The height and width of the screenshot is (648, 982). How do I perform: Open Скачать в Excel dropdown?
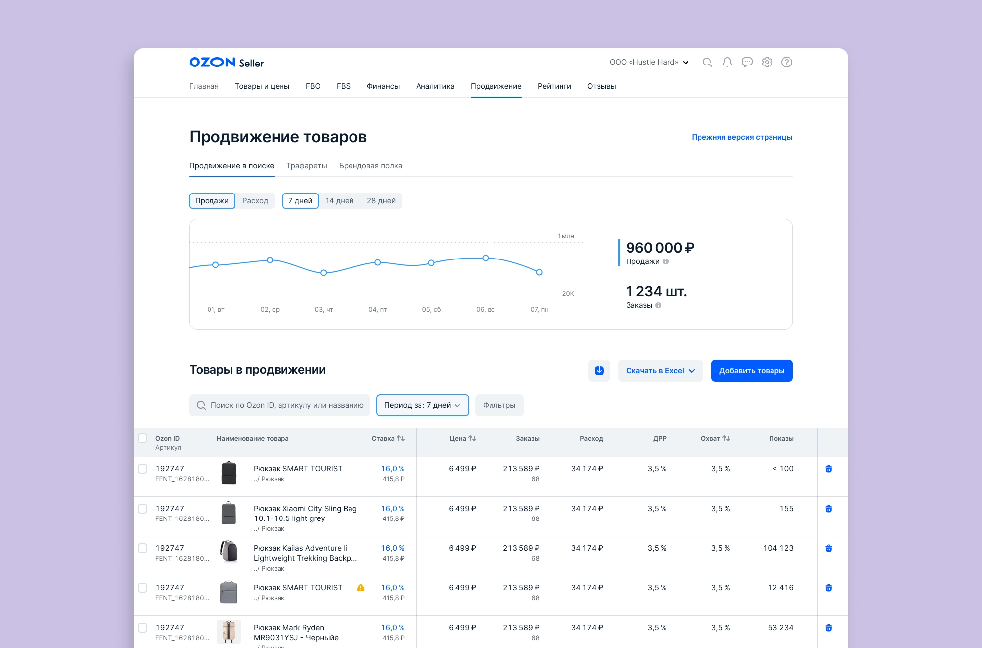[x=660, y=371]
